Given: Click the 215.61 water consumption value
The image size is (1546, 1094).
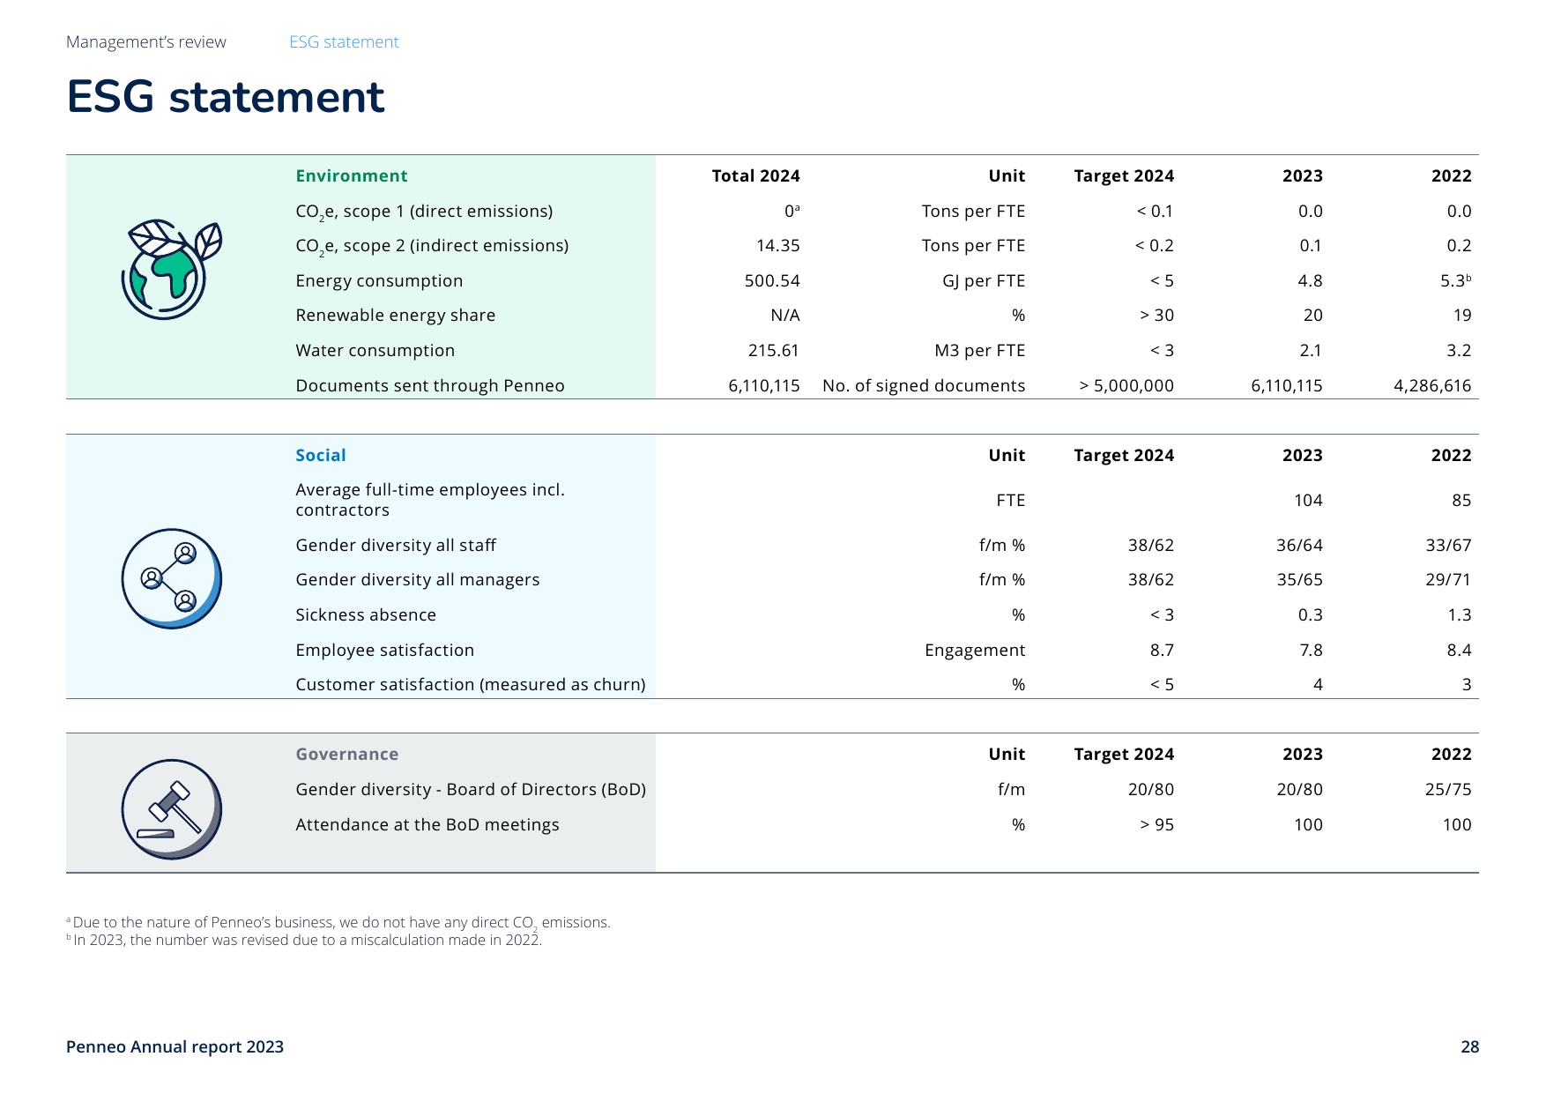Looking at the screenshot, I should click(774, 350).
